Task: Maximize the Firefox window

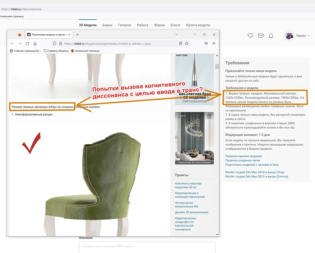Action: pos(204,34)
